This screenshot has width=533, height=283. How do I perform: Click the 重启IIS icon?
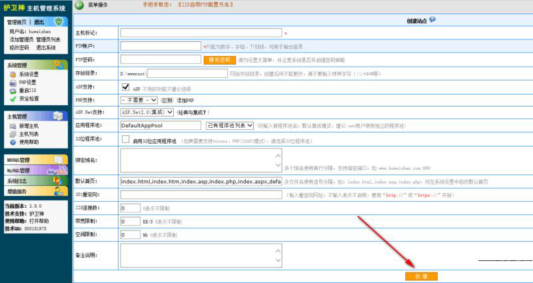tap(13, 91)
